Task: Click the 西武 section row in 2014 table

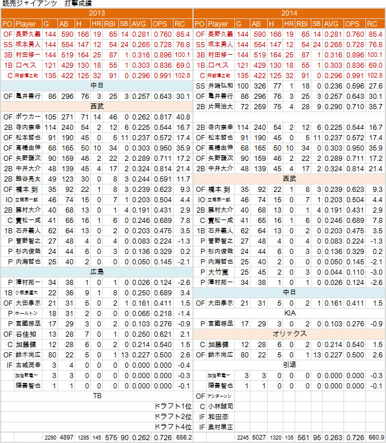Action: (289, 179)
